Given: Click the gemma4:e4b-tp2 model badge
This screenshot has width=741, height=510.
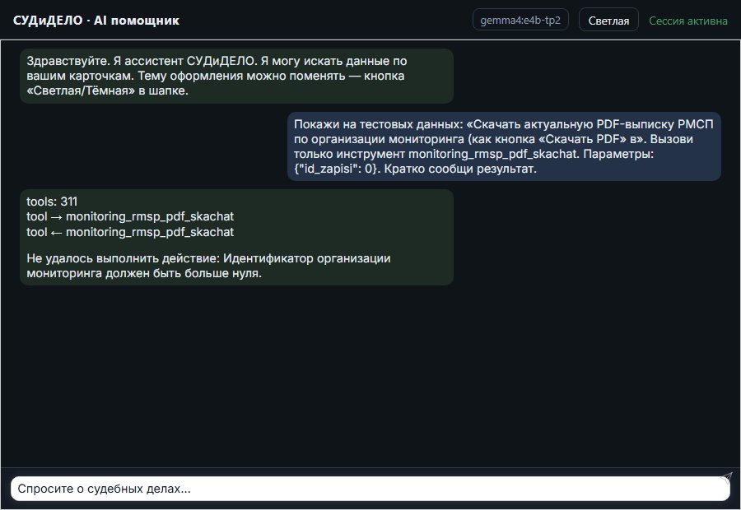Looking at the screenshot, I should (520, 20).
